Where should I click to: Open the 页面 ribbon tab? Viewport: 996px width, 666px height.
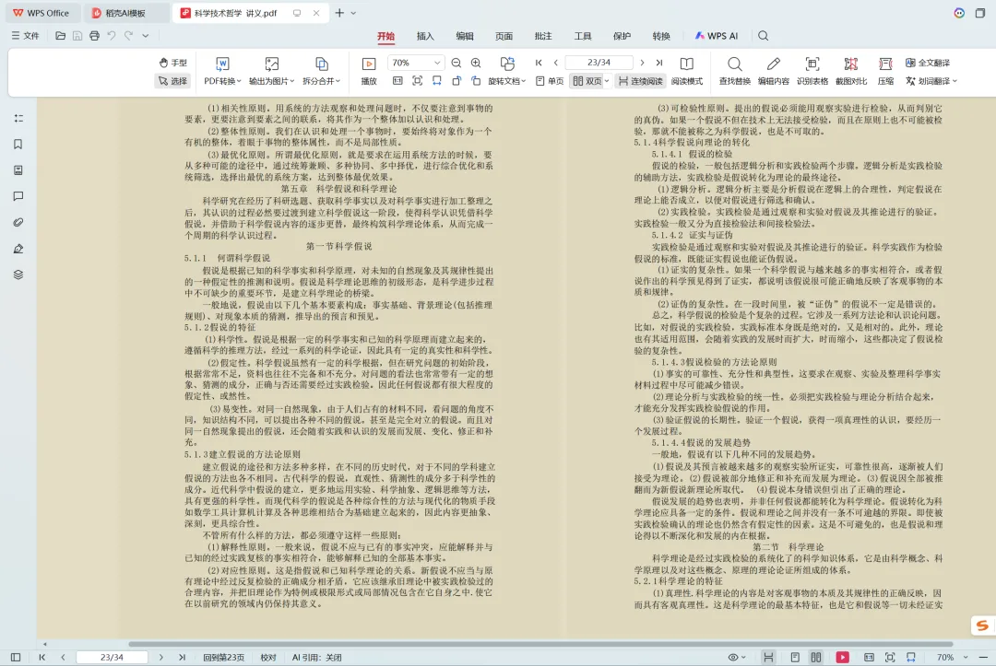(504, 36)
